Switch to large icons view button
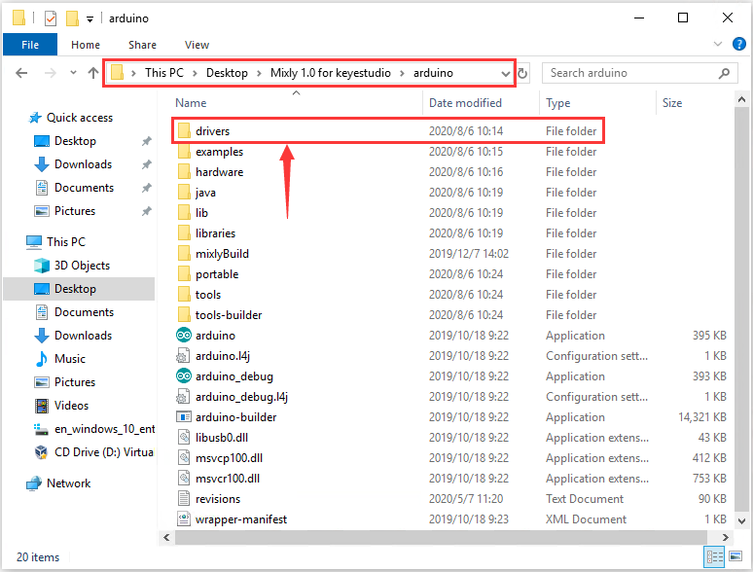This screenshot has height=572, width=753. point(736,557)
